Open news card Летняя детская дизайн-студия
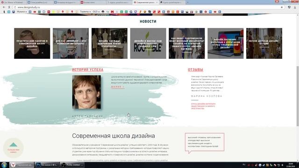299x168 pixels. (x=264, y=43)
